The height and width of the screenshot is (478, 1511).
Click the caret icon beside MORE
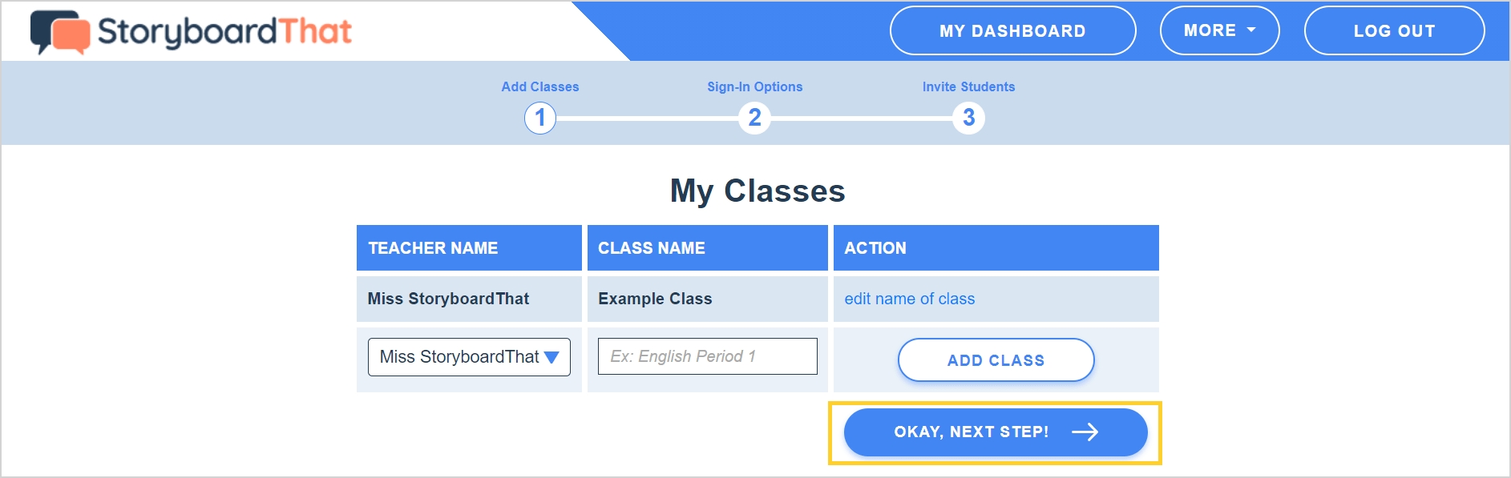[x=1251, y=30]
